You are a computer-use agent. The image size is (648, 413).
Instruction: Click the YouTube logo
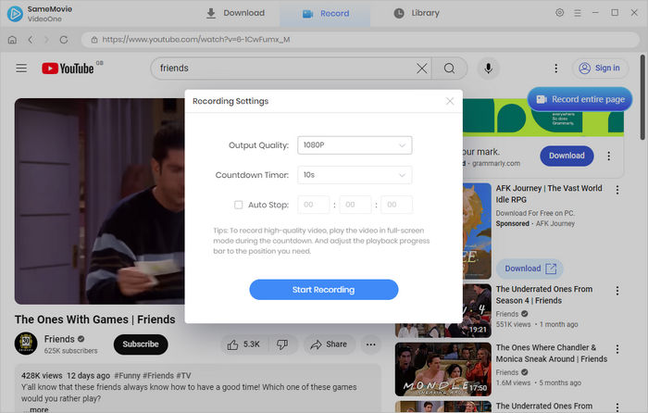click(x=69, y=69)
